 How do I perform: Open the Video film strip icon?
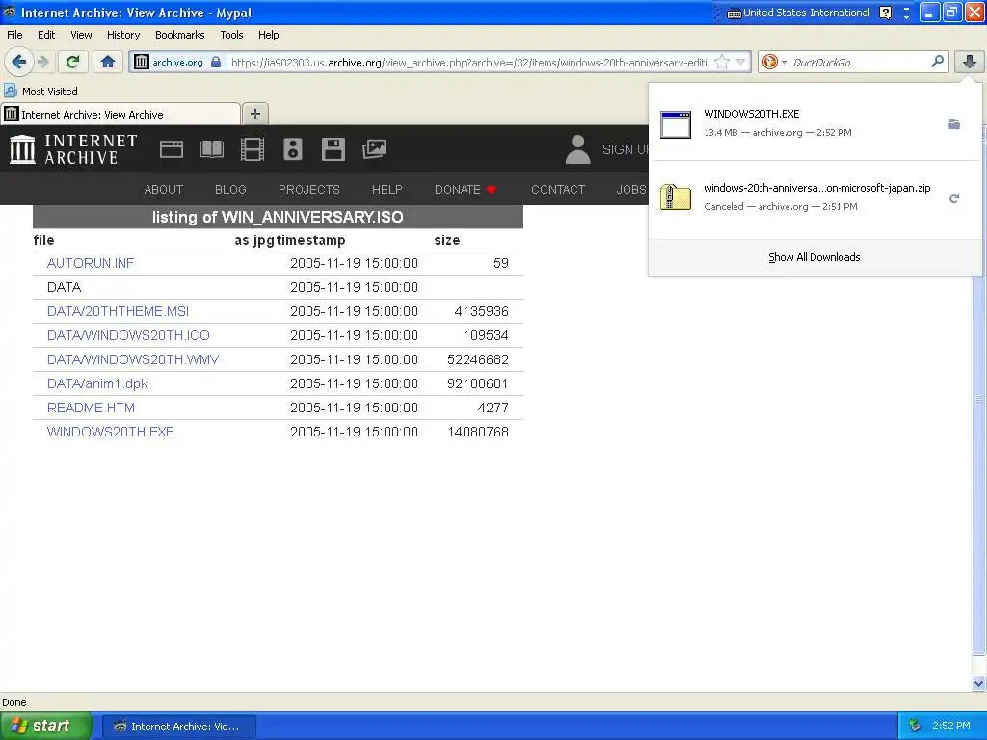click(x=253, y=149)
